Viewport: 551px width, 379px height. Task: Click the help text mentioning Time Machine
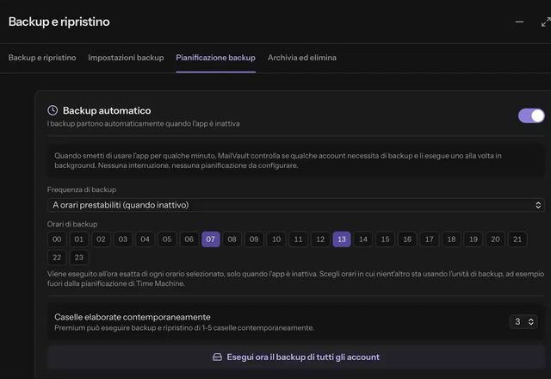point(295,278)
